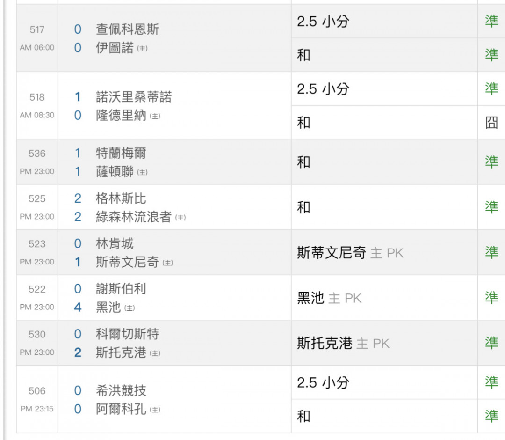Screen dimensions: 505x440
Task: Click the green 準 beside 斯蒂文尼奇 主 PK
Action: pyautogui.click(x=491, y=253)
